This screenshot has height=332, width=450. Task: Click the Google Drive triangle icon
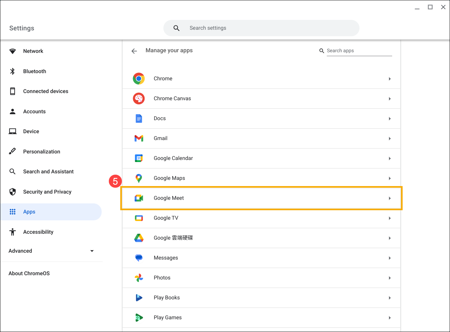tap(139, 238)
